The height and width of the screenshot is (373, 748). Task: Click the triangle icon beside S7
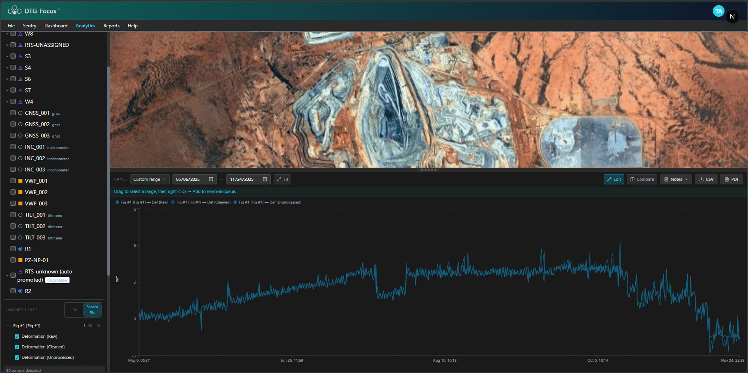20,91
